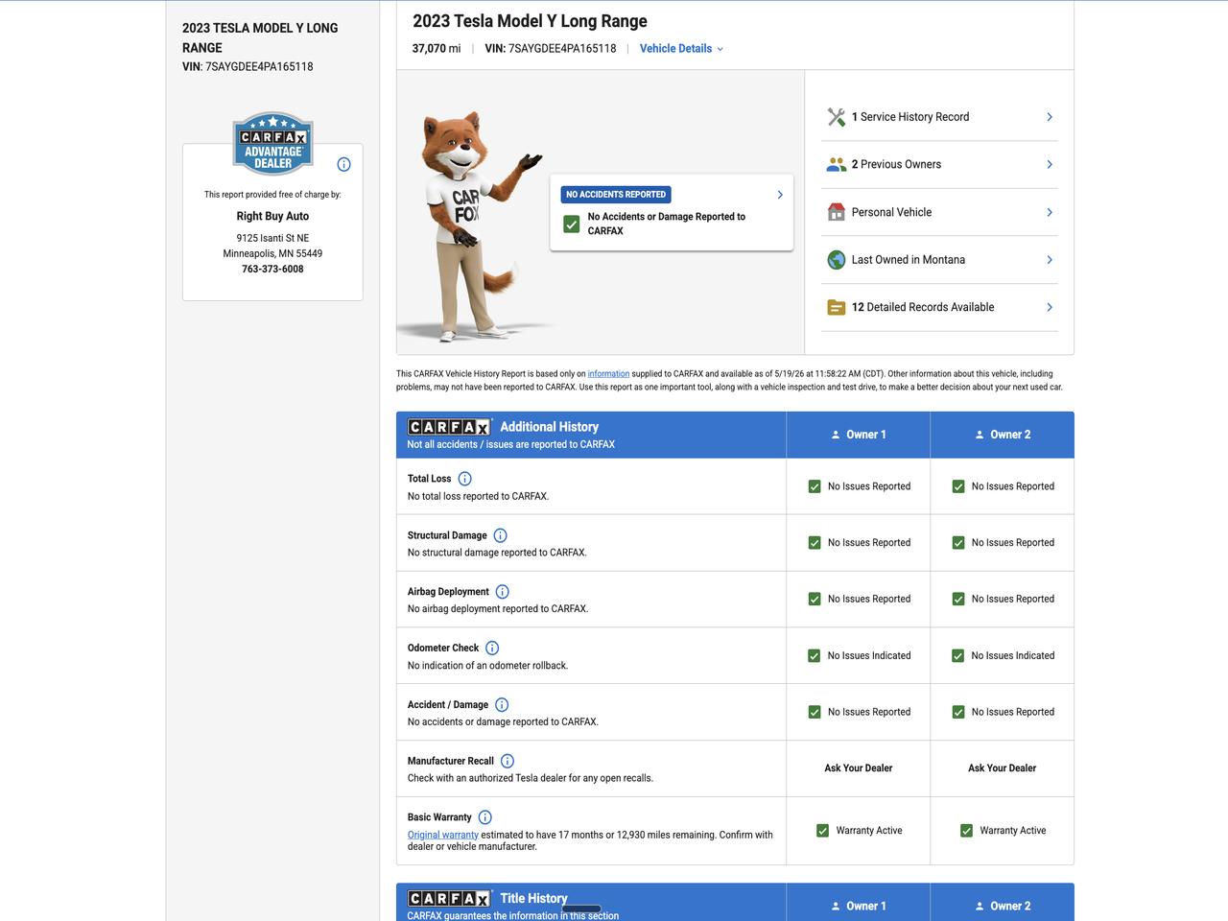Expand the Vehicle Details dropdown

[x=681, y=49]
